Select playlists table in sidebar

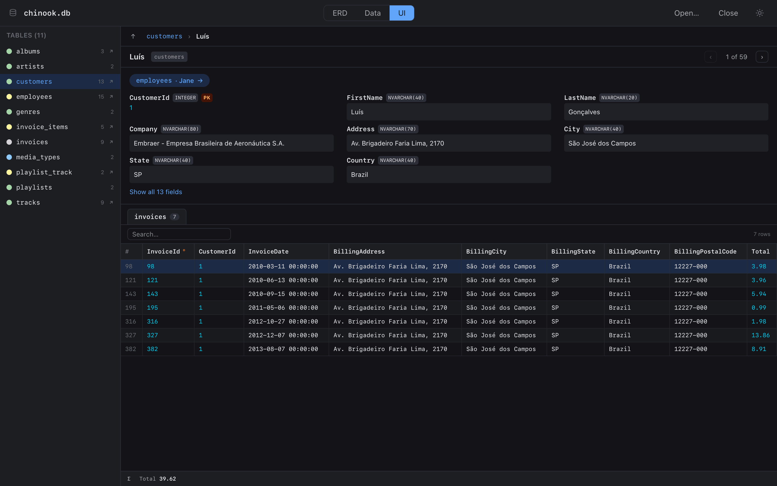pyautogui.click(x=60, y=187)
